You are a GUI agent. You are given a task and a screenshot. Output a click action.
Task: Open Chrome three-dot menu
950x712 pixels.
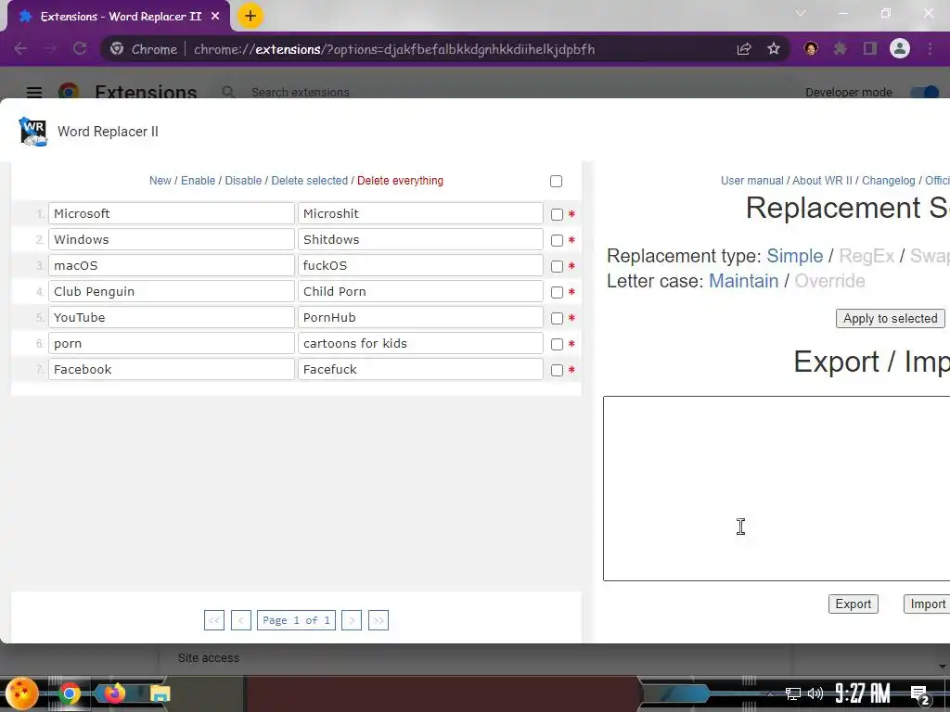click(930, 49)
